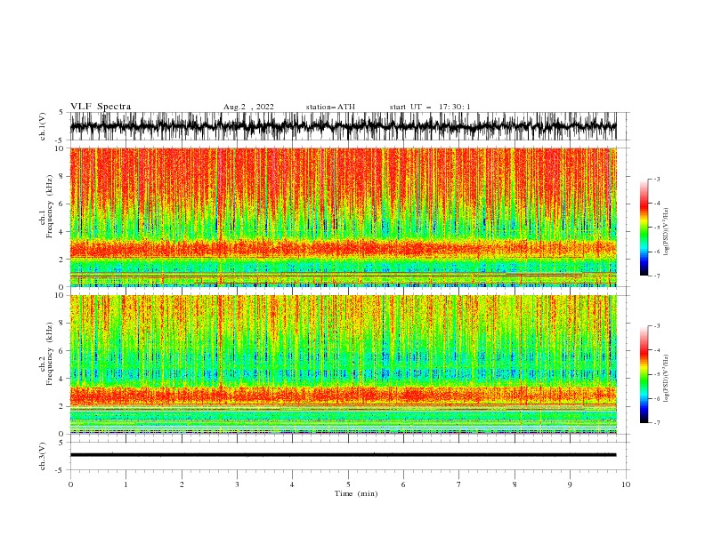Click the ch.3 flat waveform trace
The image size is (705, 544).
(x=343, y=455)
